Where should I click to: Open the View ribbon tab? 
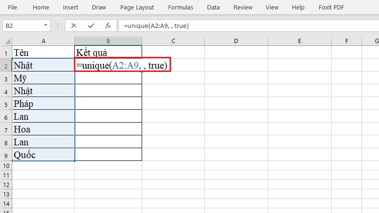[272, 8]
